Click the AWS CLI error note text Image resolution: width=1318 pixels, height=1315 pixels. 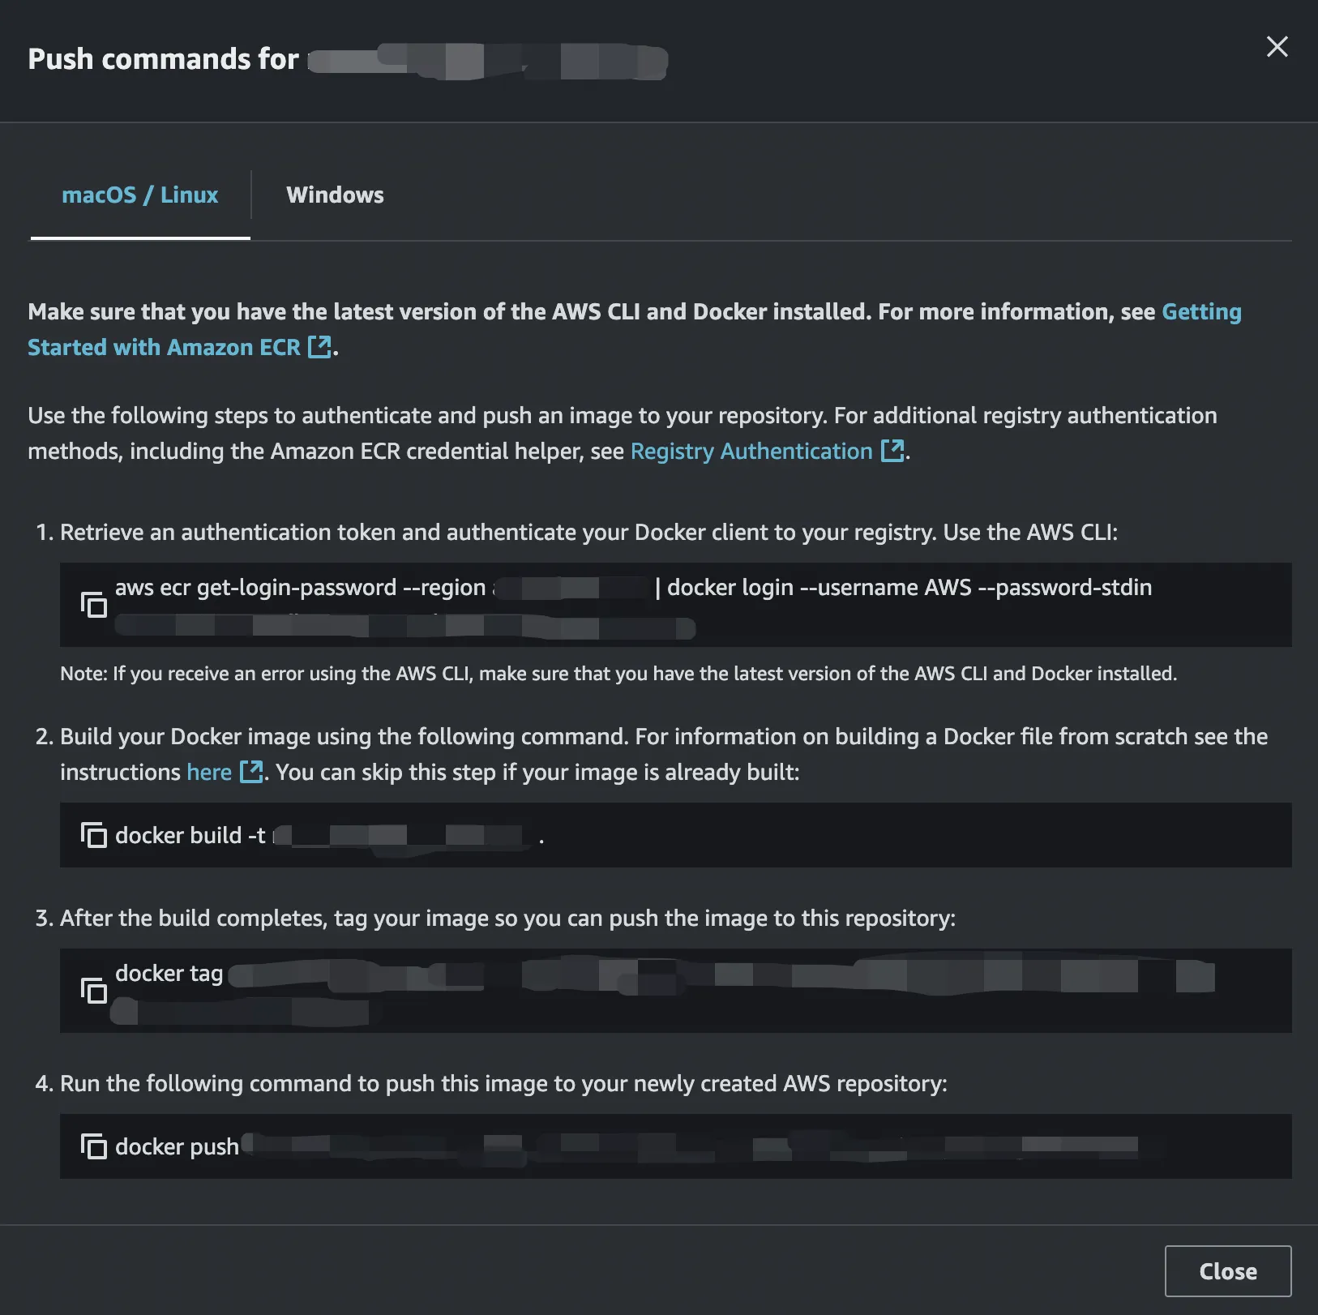tap(618, 674)
